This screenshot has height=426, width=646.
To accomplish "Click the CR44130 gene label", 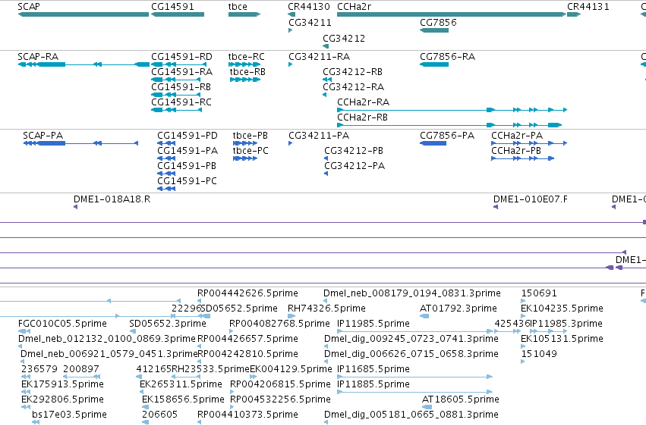I will point(309,7).
